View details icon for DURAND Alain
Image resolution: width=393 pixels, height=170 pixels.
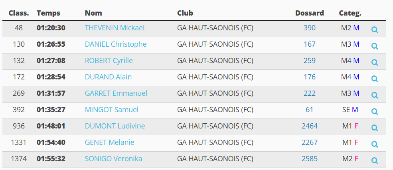coord(375,79)
